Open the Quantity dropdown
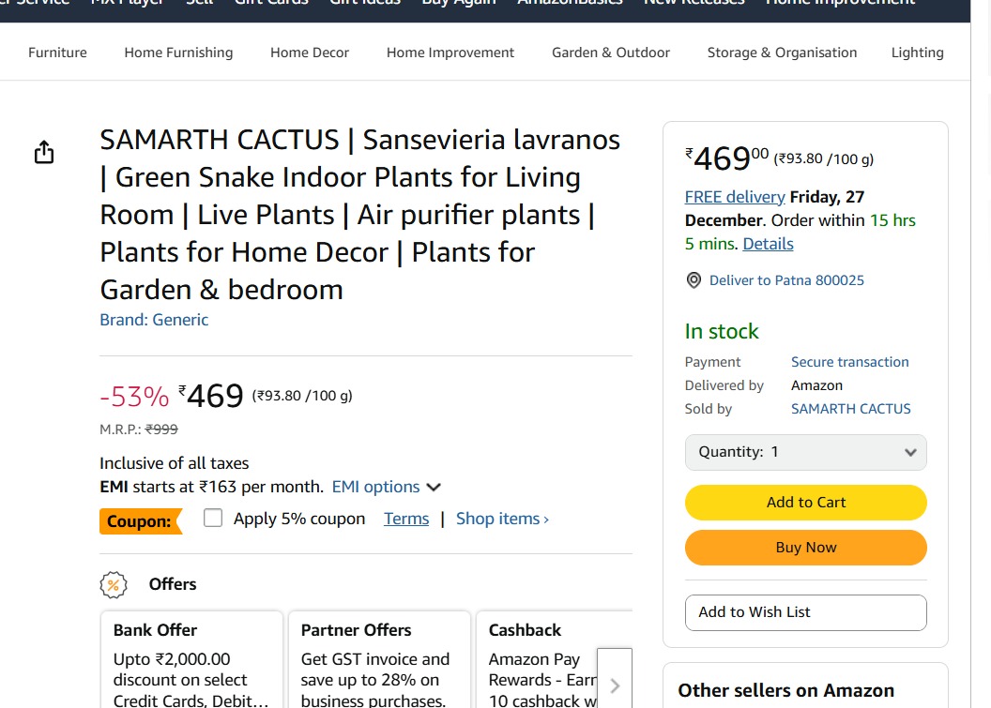 (805, 452)
